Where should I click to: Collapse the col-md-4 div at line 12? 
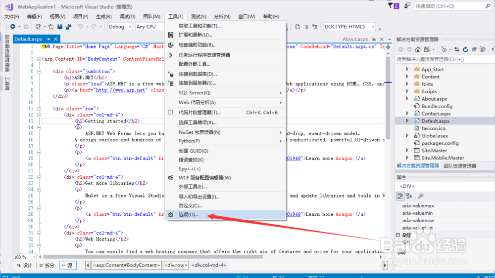click(39, 115)
